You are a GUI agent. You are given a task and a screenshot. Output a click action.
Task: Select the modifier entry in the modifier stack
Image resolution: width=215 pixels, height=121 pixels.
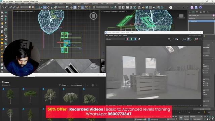201,21
